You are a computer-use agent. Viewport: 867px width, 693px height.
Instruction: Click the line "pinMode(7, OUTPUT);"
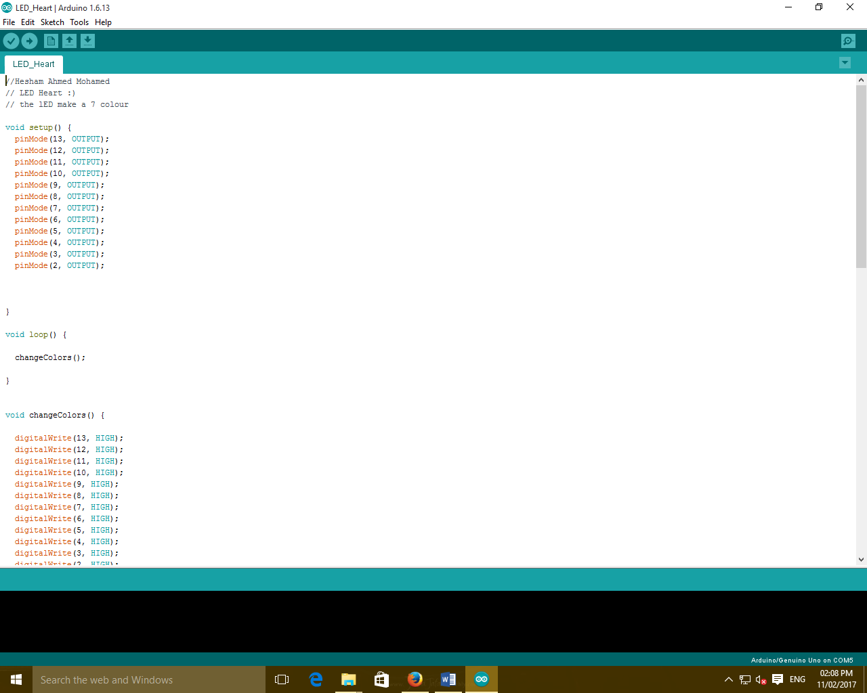click(60, 208)
